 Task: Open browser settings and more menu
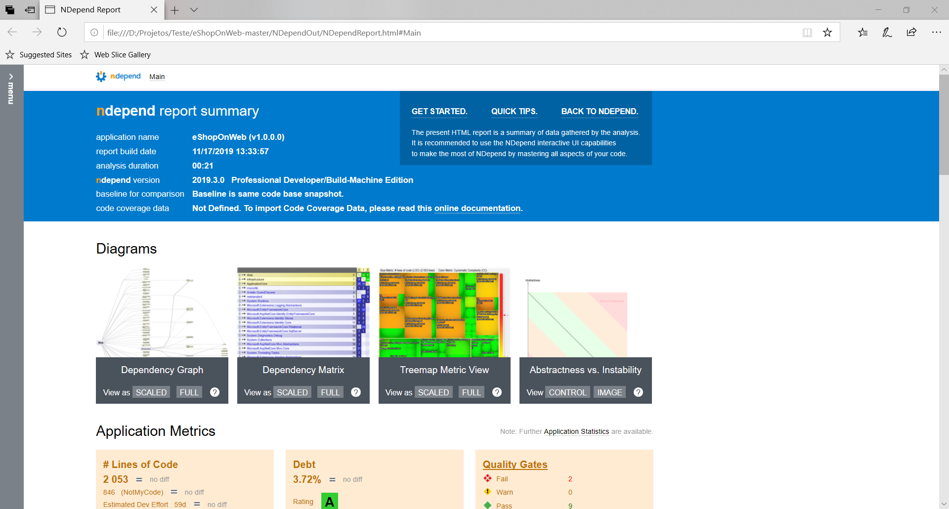coord(936,33)
